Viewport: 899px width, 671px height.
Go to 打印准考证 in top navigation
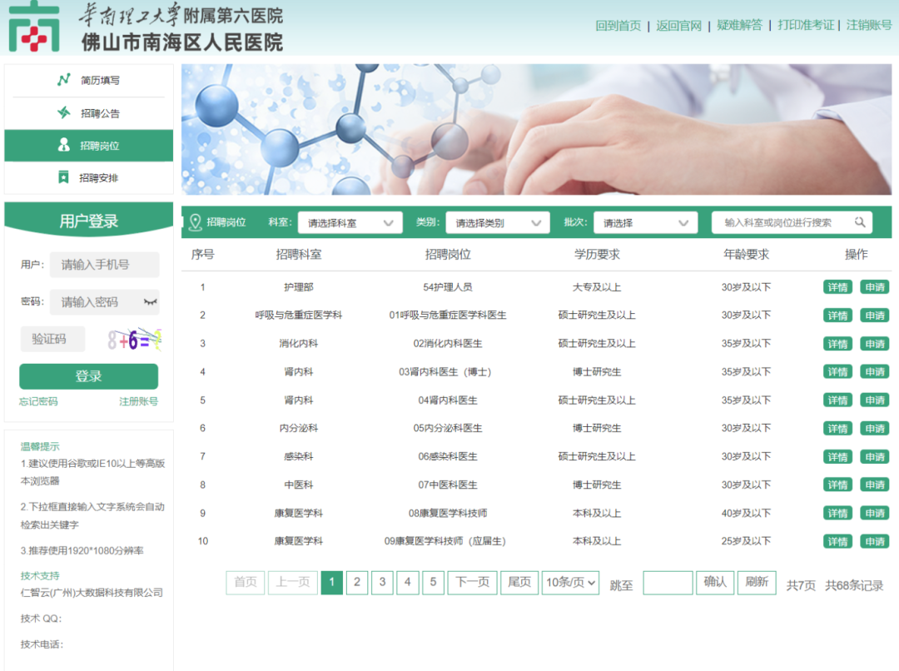click(805, 25)
